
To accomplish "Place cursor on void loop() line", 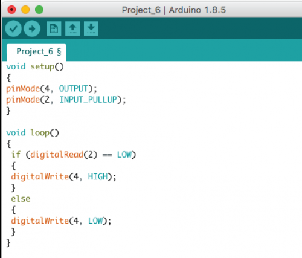I will point(33,133).
